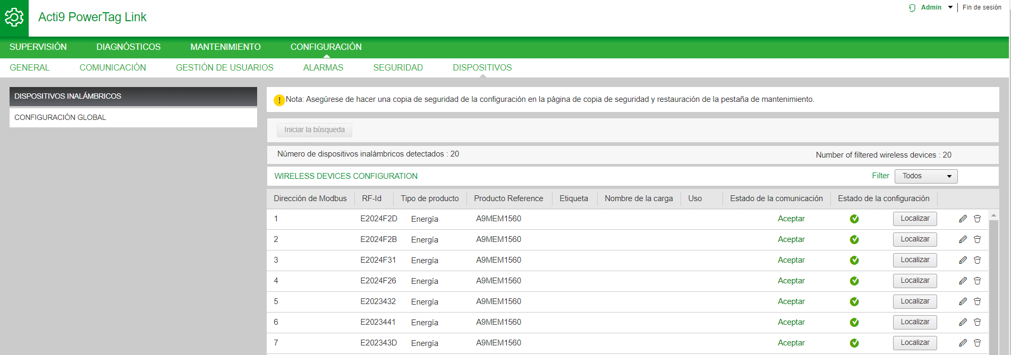Image resolution: width=1011 pixels, height=355 pixels.
Task: Click Fin de sesión to log out
Action: tap(982, 7)
